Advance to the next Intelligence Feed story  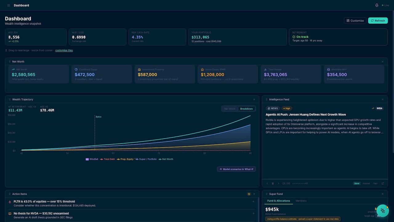pyautogui.click(x=278, y=183)
